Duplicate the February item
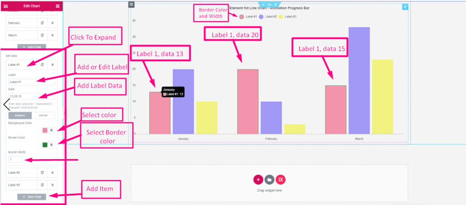Viewport: 466px width, 205px height. (42, 23)
